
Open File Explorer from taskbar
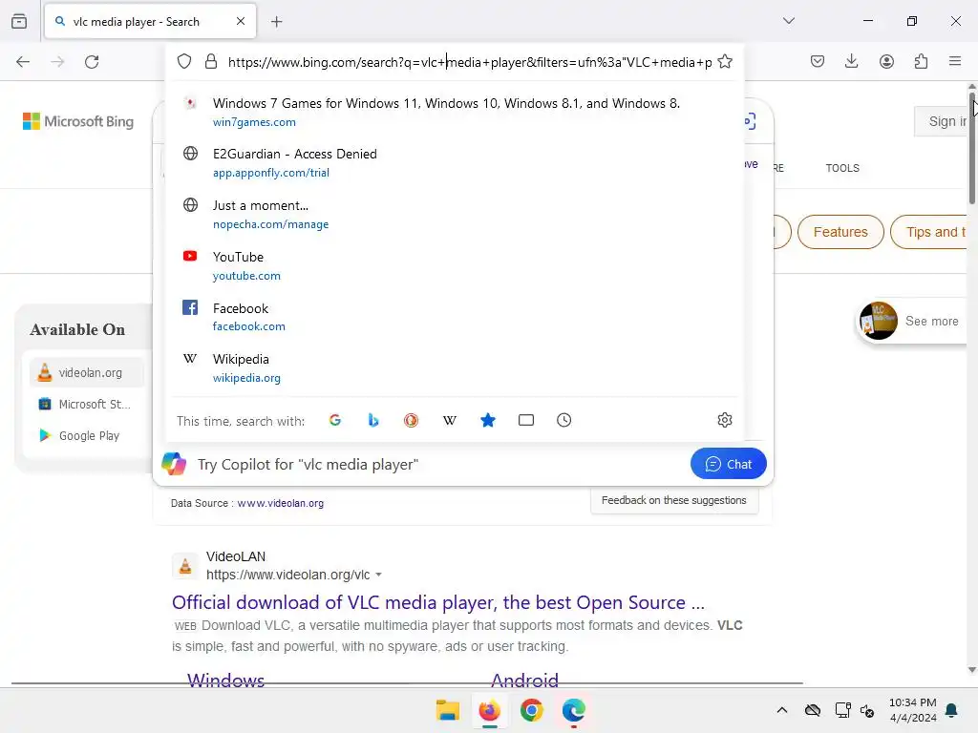pos(447,710)
